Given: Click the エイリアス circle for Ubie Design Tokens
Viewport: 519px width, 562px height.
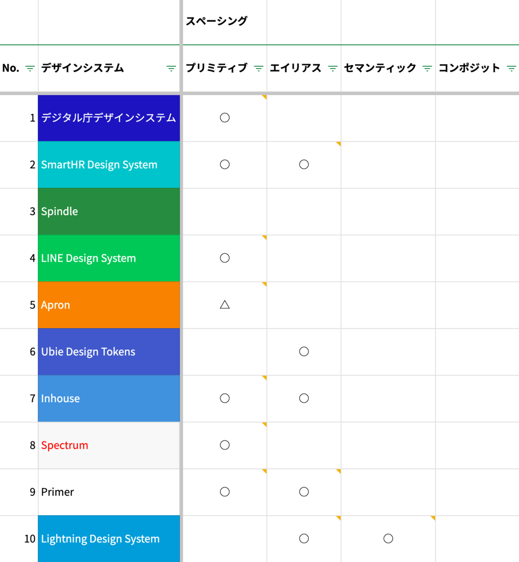Looking at the screenshot, I should pyautogui.click(x=304, y=352).
